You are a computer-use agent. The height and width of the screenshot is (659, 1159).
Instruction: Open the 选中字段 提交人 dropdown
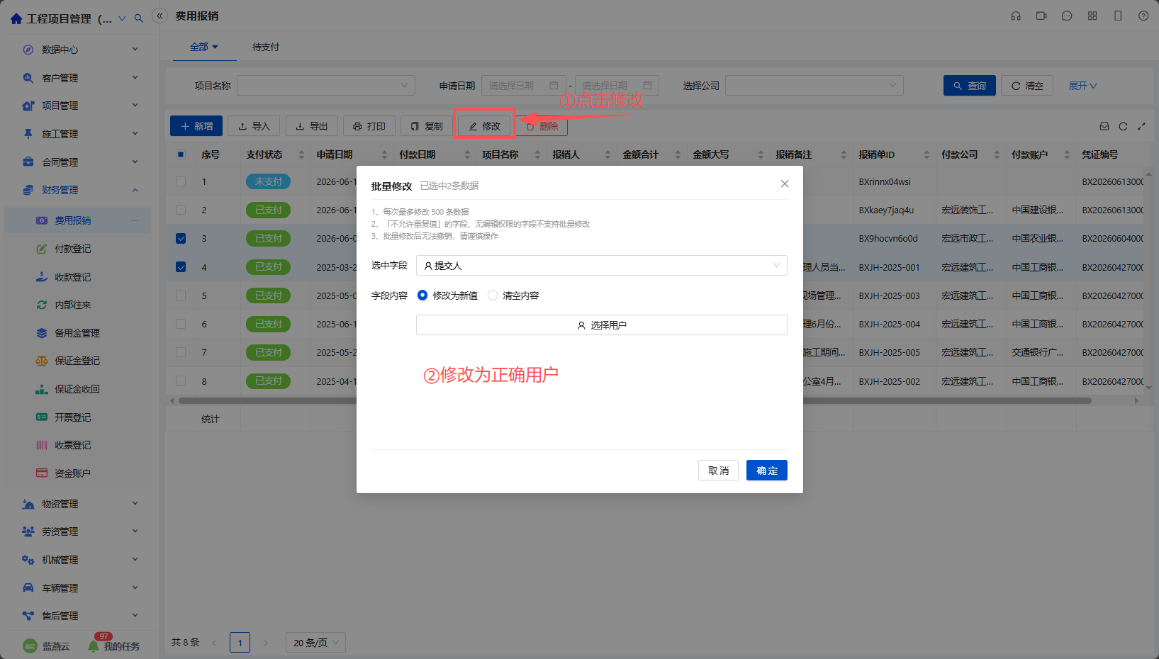point(602,266)
